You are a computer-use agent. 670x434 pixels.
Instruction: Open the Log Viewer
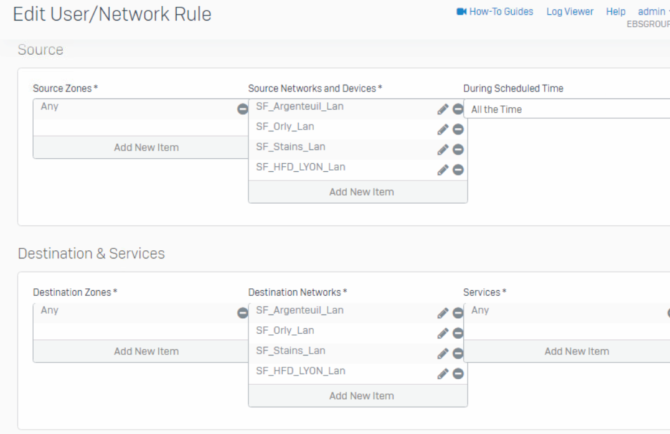(570, 11)
